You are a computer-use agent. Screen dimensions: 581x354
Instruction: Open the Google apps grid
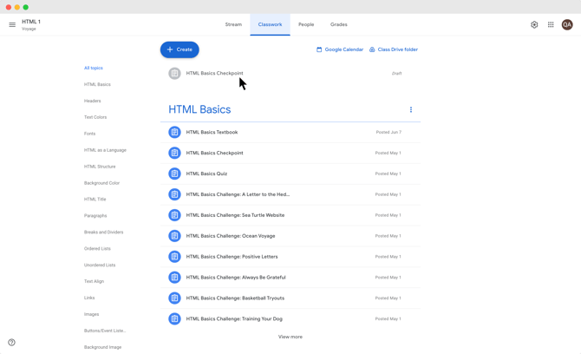pos(551,25)
